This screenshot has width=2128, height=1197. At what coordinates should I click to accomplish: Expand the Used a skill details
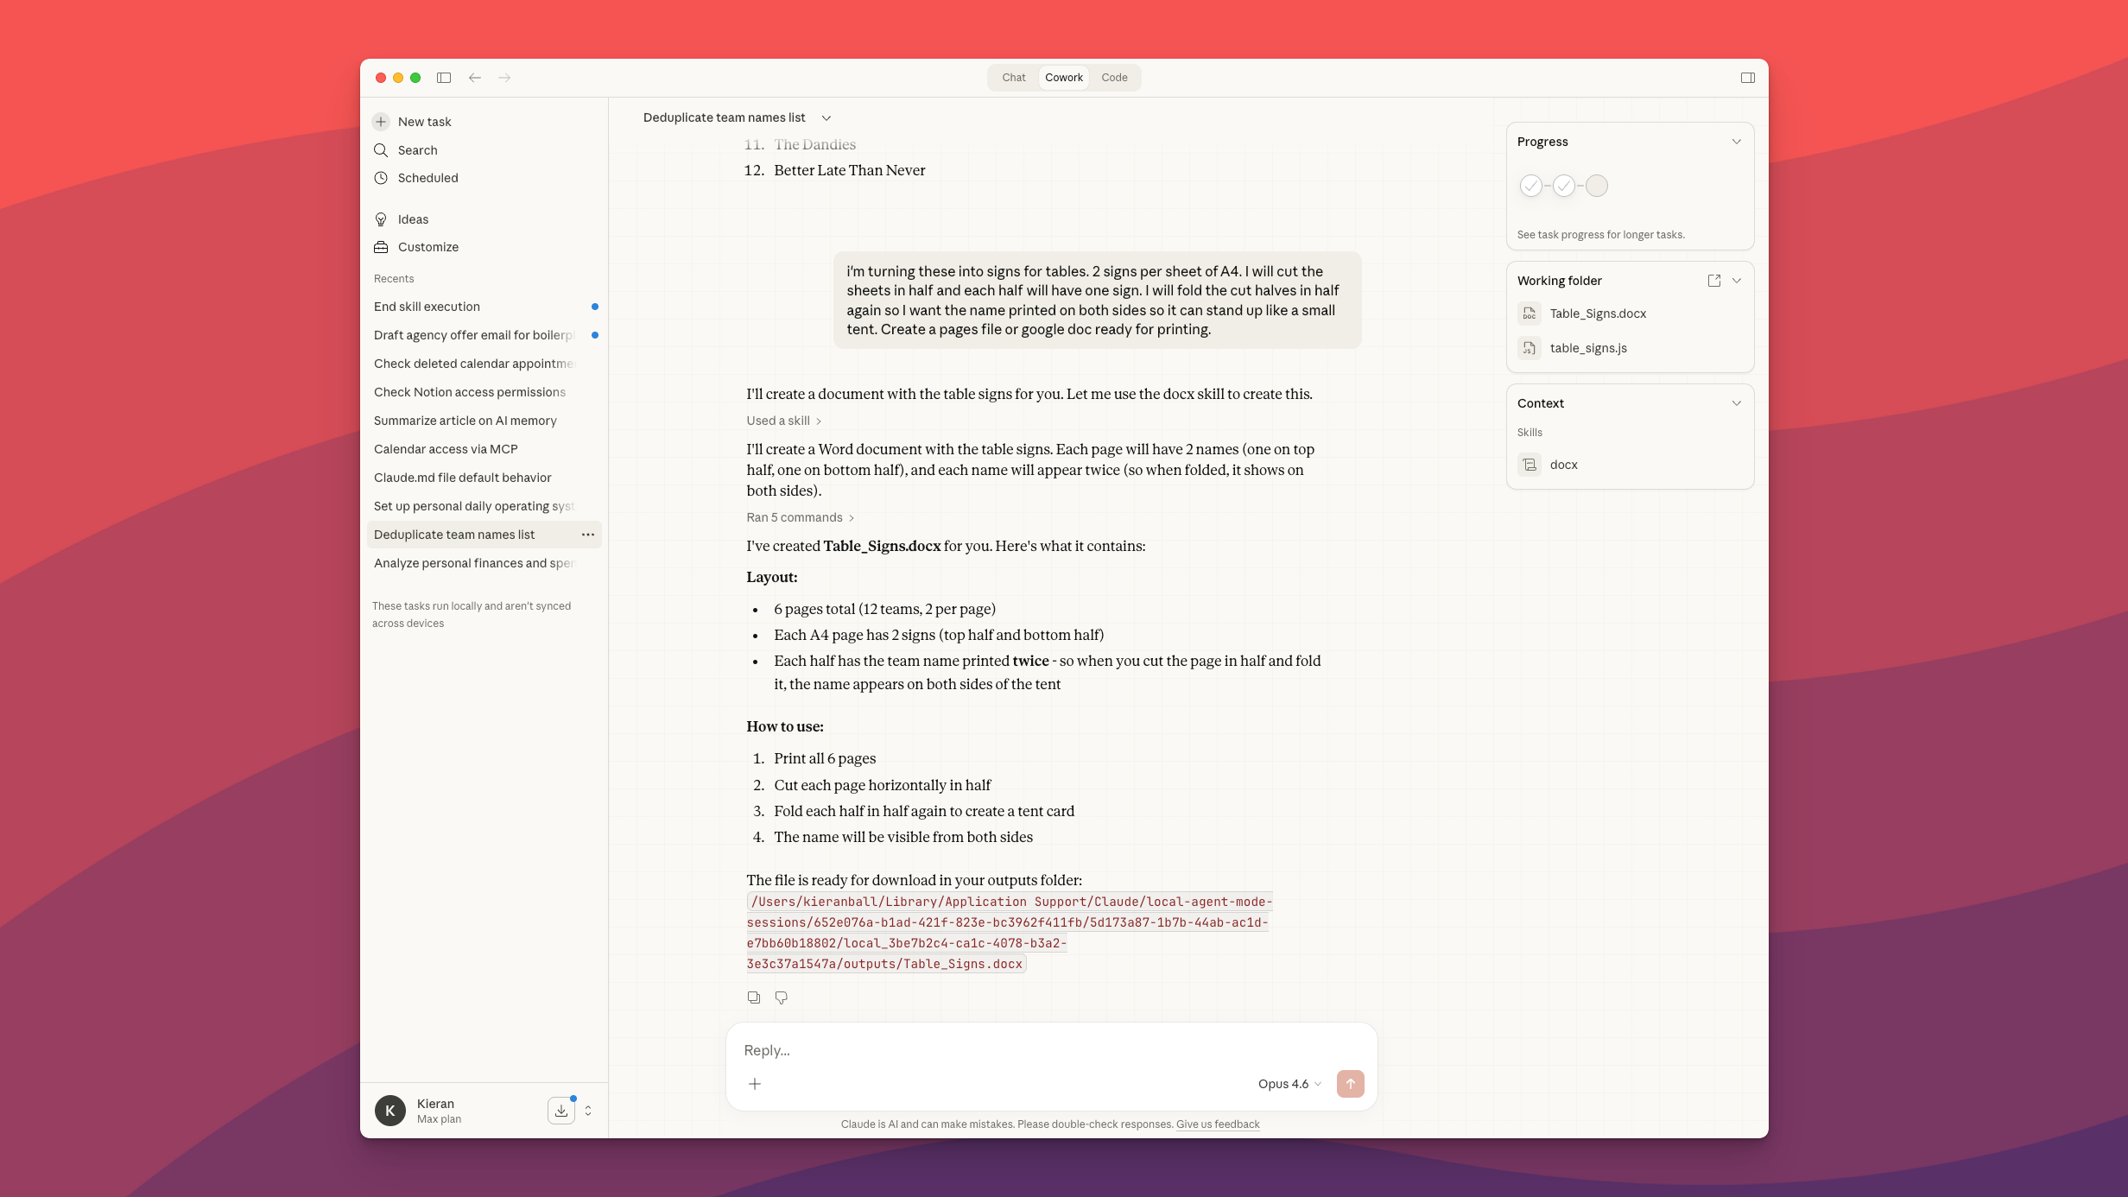pyautogui.click(x=784, y=421)
